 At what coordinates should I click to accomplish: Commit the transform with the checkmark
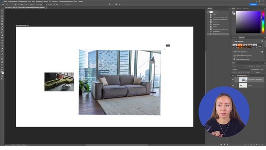119,5
